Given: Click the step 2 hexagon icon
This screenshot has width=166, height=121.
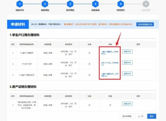Looking at the screenshot, I should click(x=45, y=4).
